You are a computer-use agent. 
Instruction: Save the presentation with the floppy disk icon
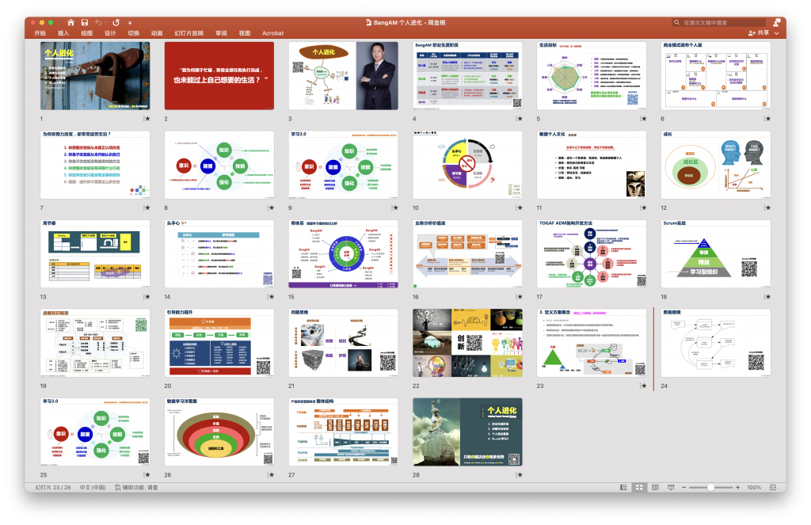(84, 22)
